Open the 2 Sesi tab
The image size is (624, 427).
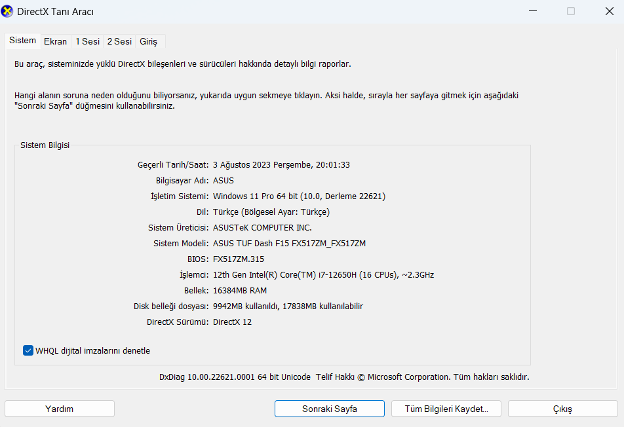pos(119,41)
